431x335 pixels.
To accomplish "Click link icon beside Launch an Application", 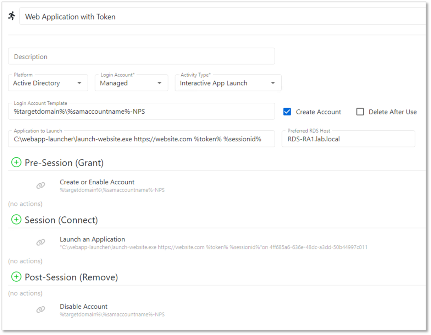I will 41,243.
